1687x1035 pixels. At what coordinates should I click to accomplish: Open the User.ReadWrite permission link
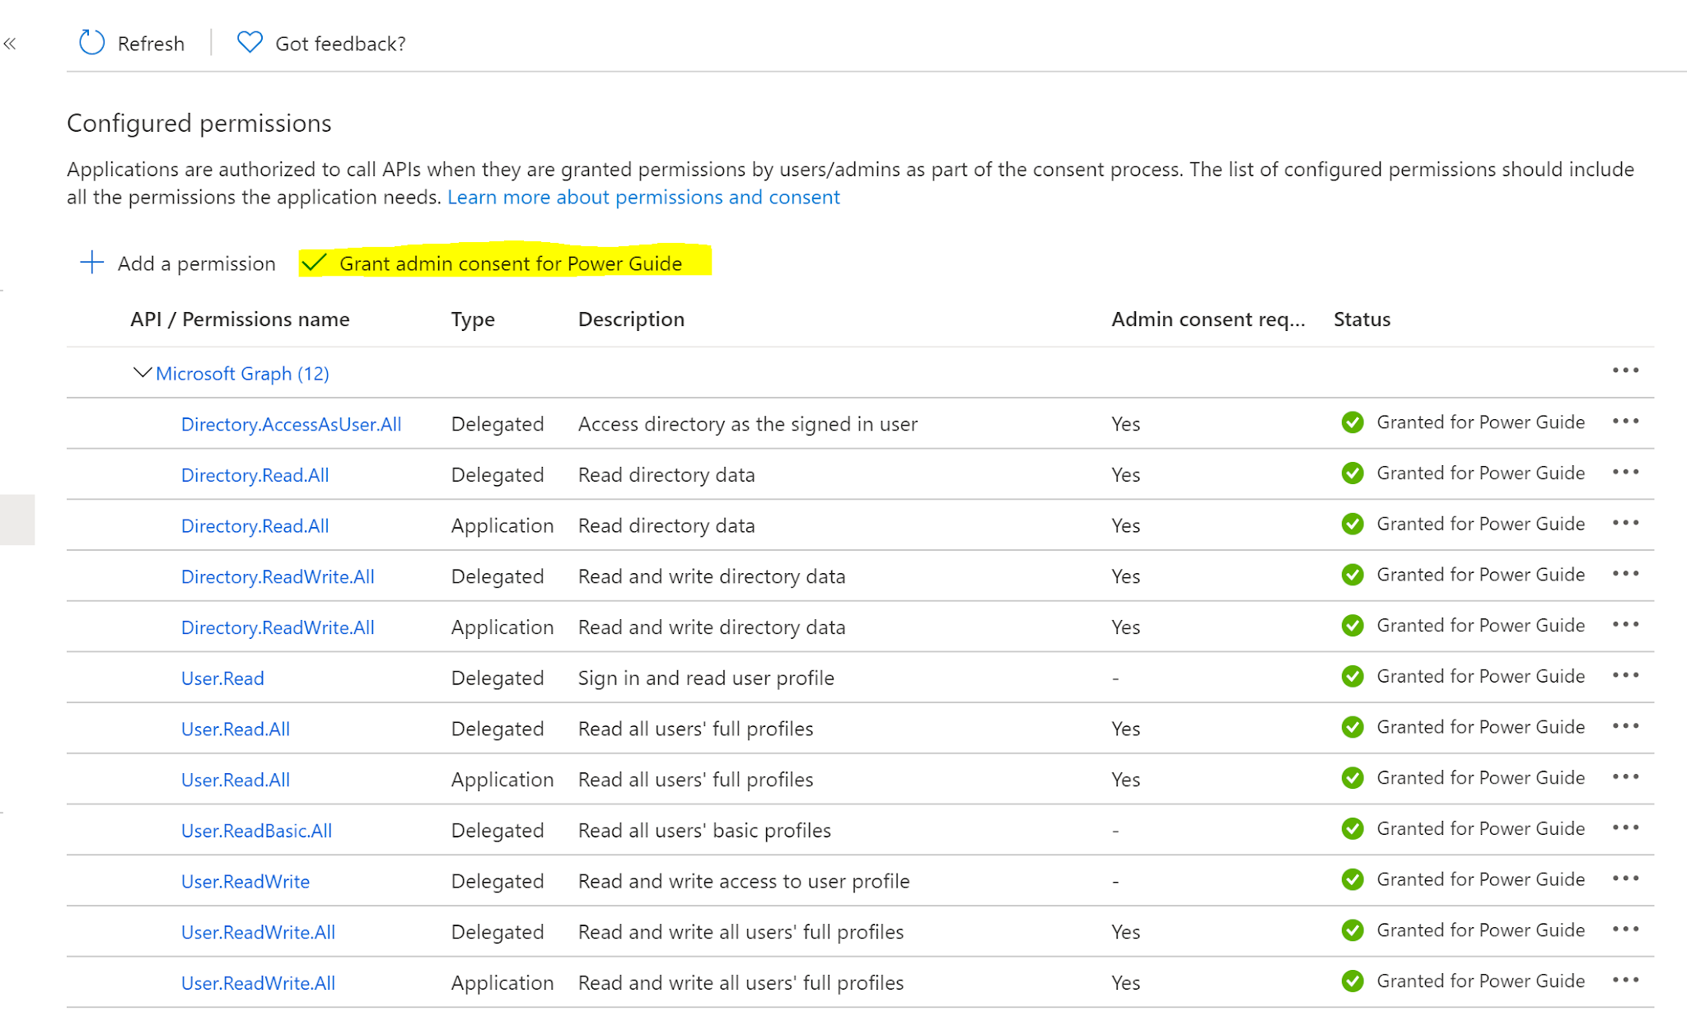coord(245,880)
